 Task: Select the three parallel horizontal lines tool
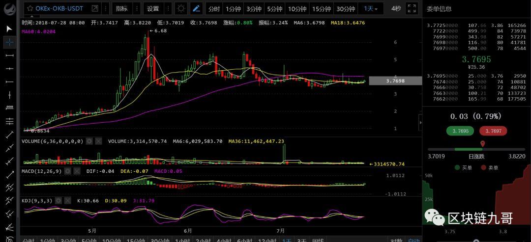click(9, 121)
